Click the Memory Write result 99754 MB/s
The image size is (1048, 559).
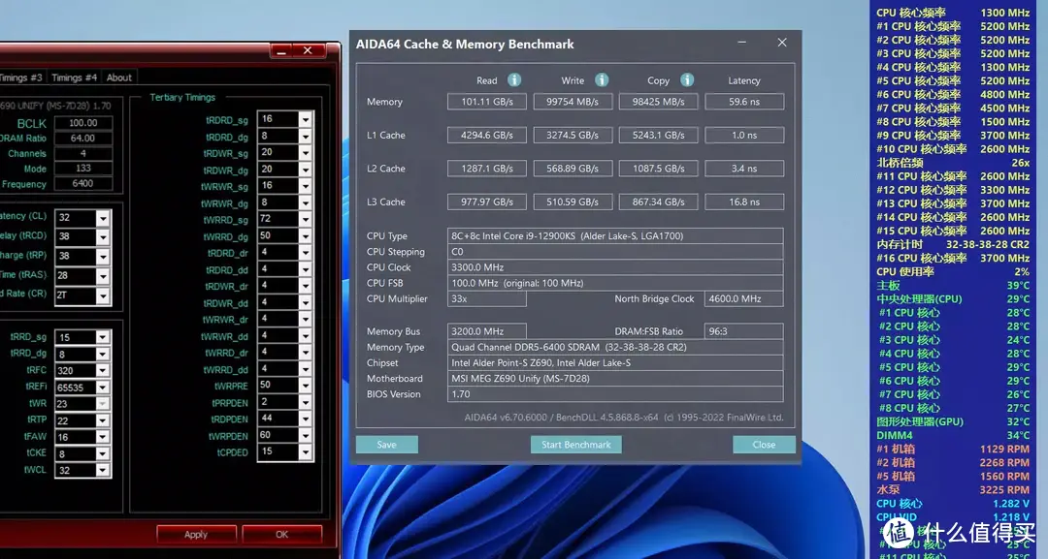(x=573, y=102)
